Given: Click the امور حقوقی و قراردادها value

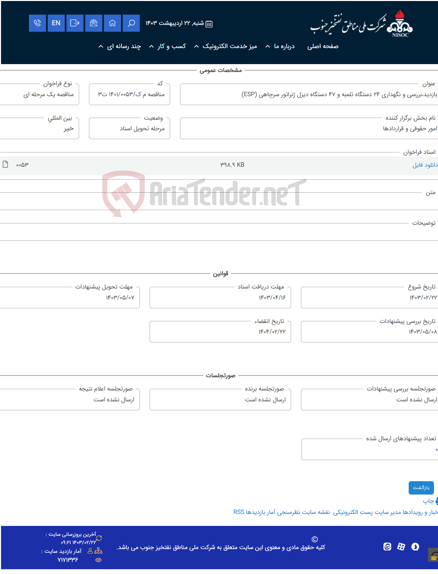Looking at the screenshot, I should 410,129.
